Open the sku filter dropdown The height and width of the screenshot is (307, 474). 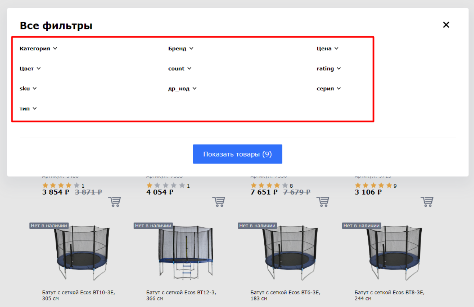28,89
